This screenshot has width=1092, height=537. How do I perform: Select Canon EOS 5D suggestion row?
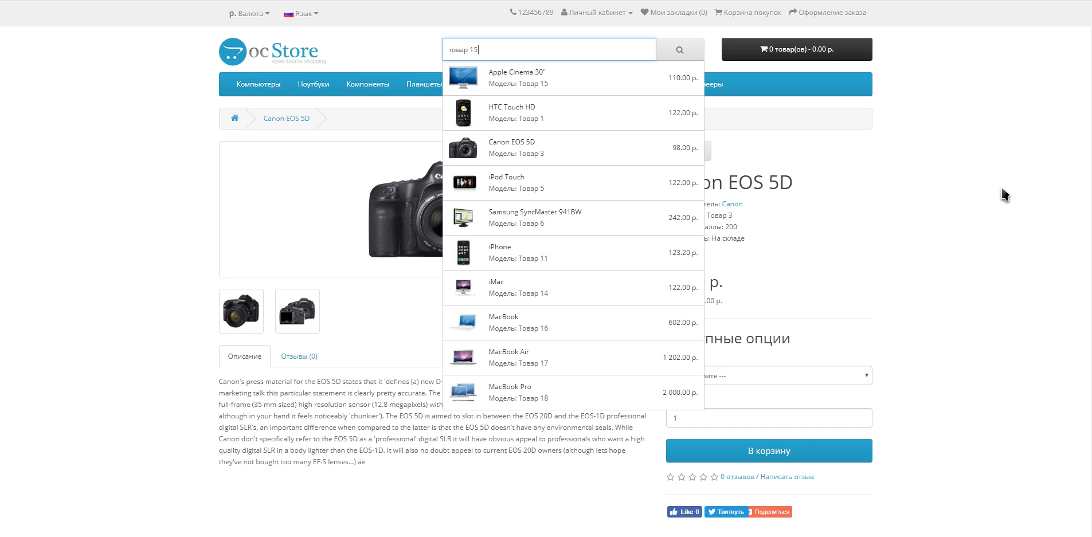(573, 148)
